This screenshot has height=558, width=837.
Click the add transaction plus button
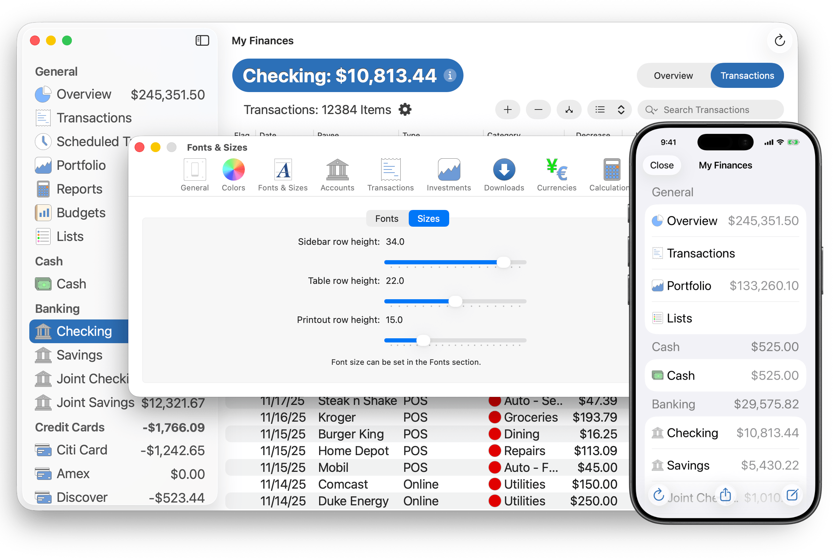tap(507, 110)
